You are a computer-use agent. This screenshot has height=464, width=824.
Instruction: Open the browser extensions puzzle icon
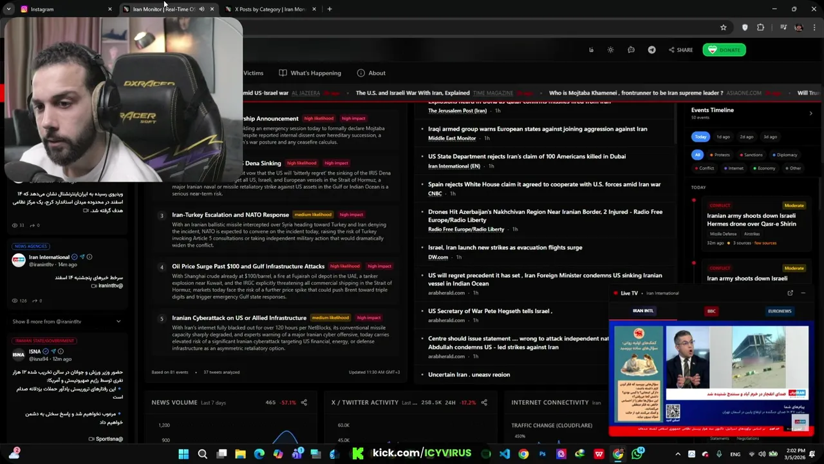pos(760,27)
